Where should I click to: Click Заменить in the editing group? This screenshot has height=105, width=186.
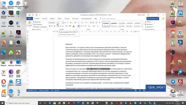click(149, 24)
